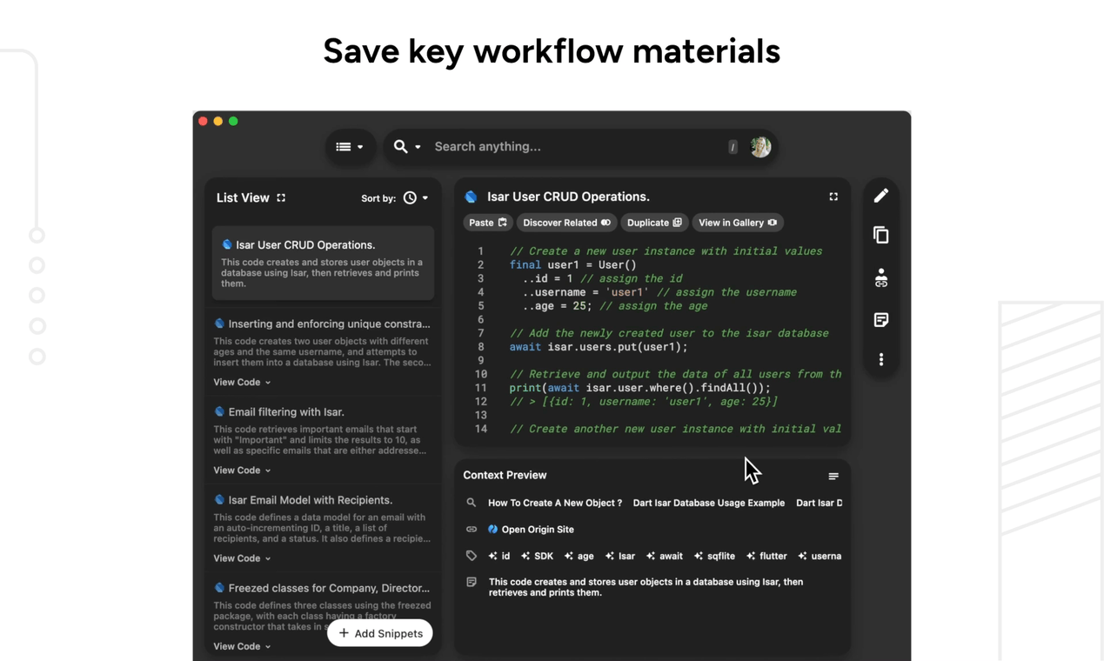Select the sqflite tag
The width and height of the screenshot is (1104, 661).
(714, 556)
